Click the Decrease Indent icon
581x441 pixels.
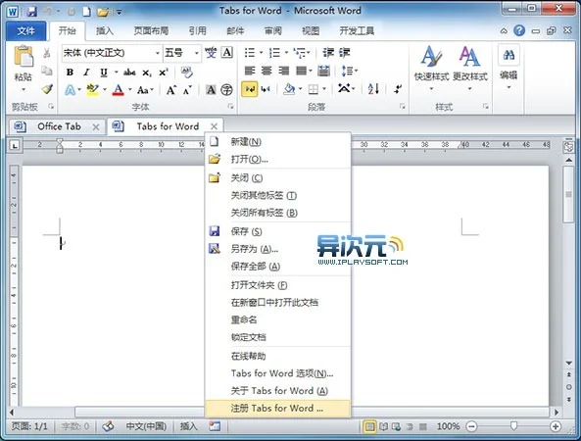tap(328, 53)
